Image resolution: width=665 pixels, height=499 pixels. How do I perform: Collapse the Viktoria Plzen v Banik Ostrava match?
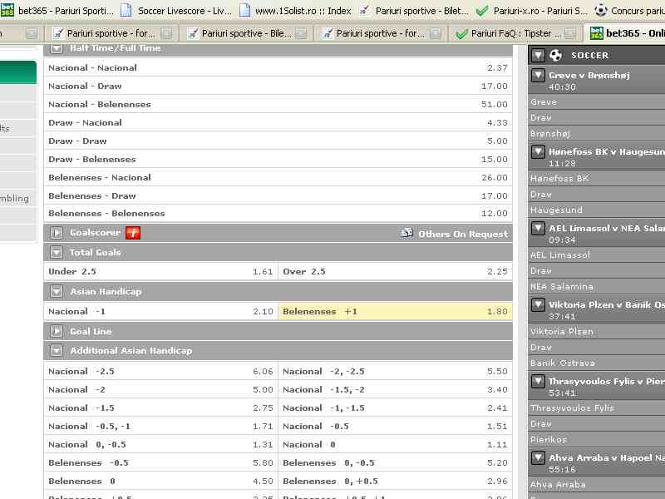coord(538,304)
